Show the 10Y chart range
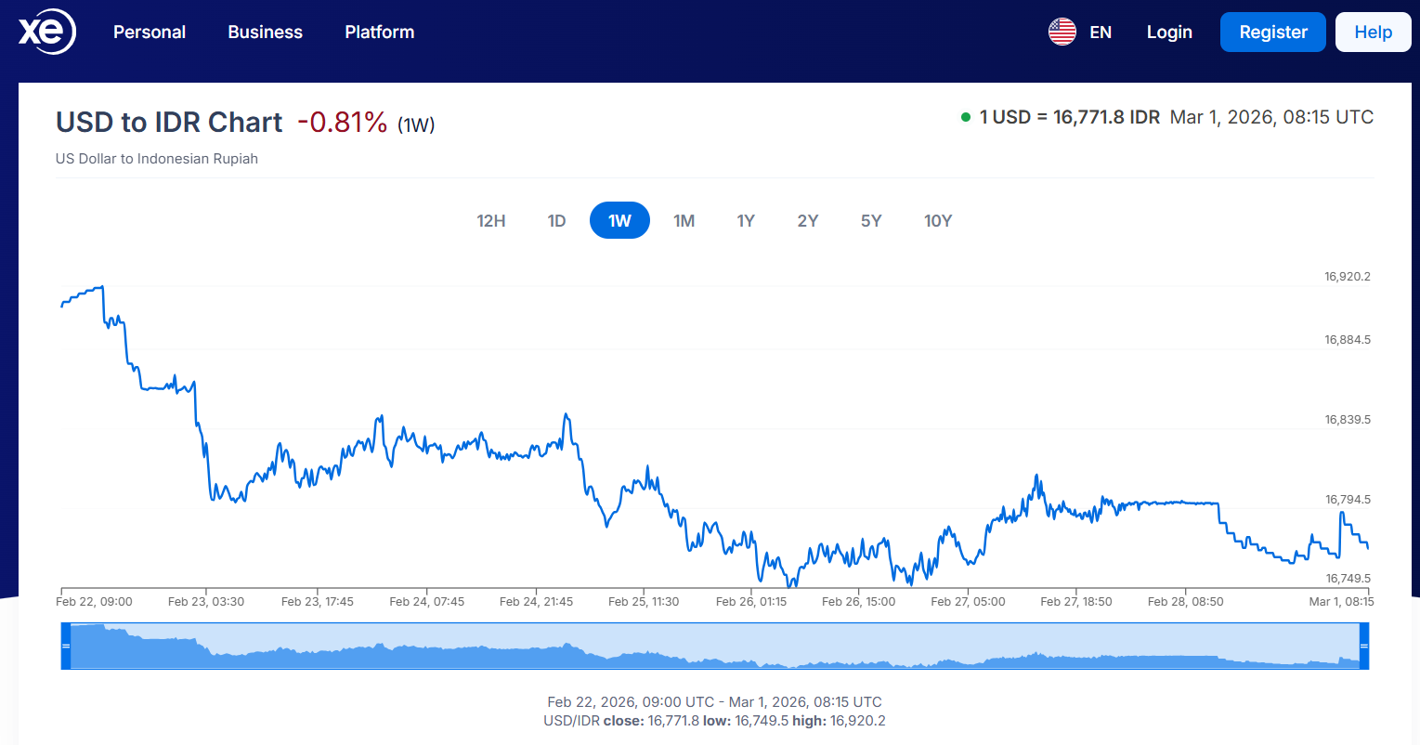This screenshot has height=745, width=1420. (x=938, y=221)
